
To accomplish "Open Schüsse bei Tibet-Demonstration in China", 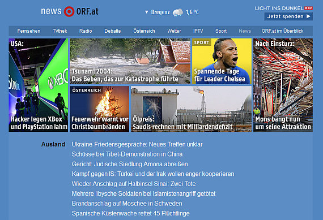I will [127, 154].
